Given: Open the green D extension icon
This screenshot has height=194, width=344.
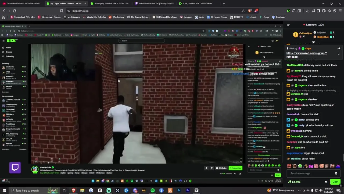Looking at the screenshot, I should [288, 11].
